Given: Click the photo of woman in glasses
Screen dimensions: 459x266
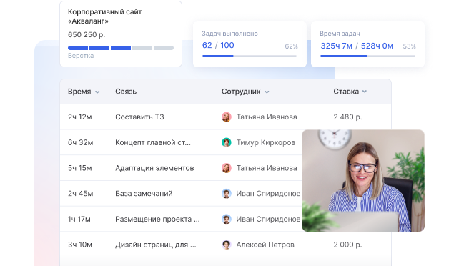Looking at the screenshot, I should coord(363,181).
